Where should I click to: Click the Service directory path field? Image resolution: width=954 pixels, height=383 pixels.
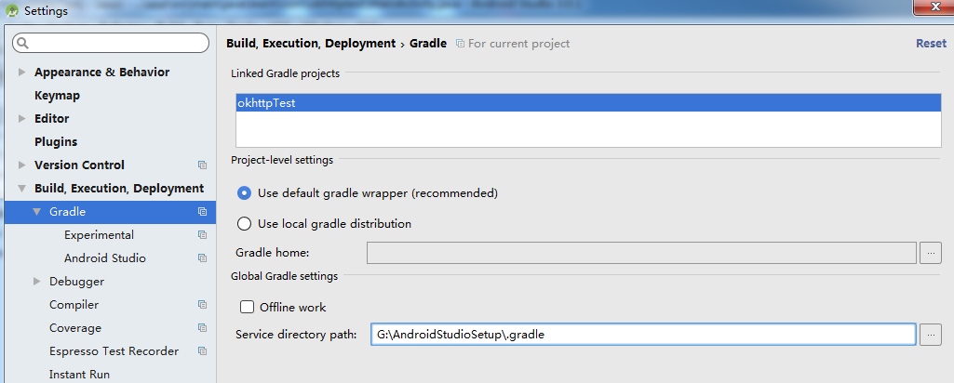642,335
